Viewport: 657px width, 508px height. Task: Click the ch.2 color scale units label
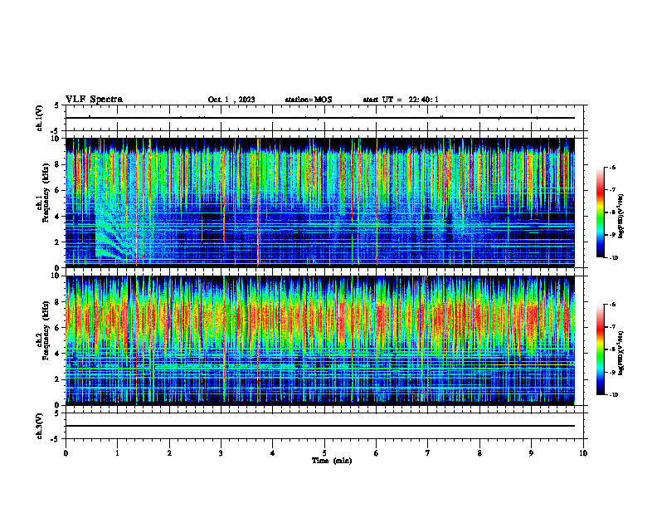pos(621,353)
